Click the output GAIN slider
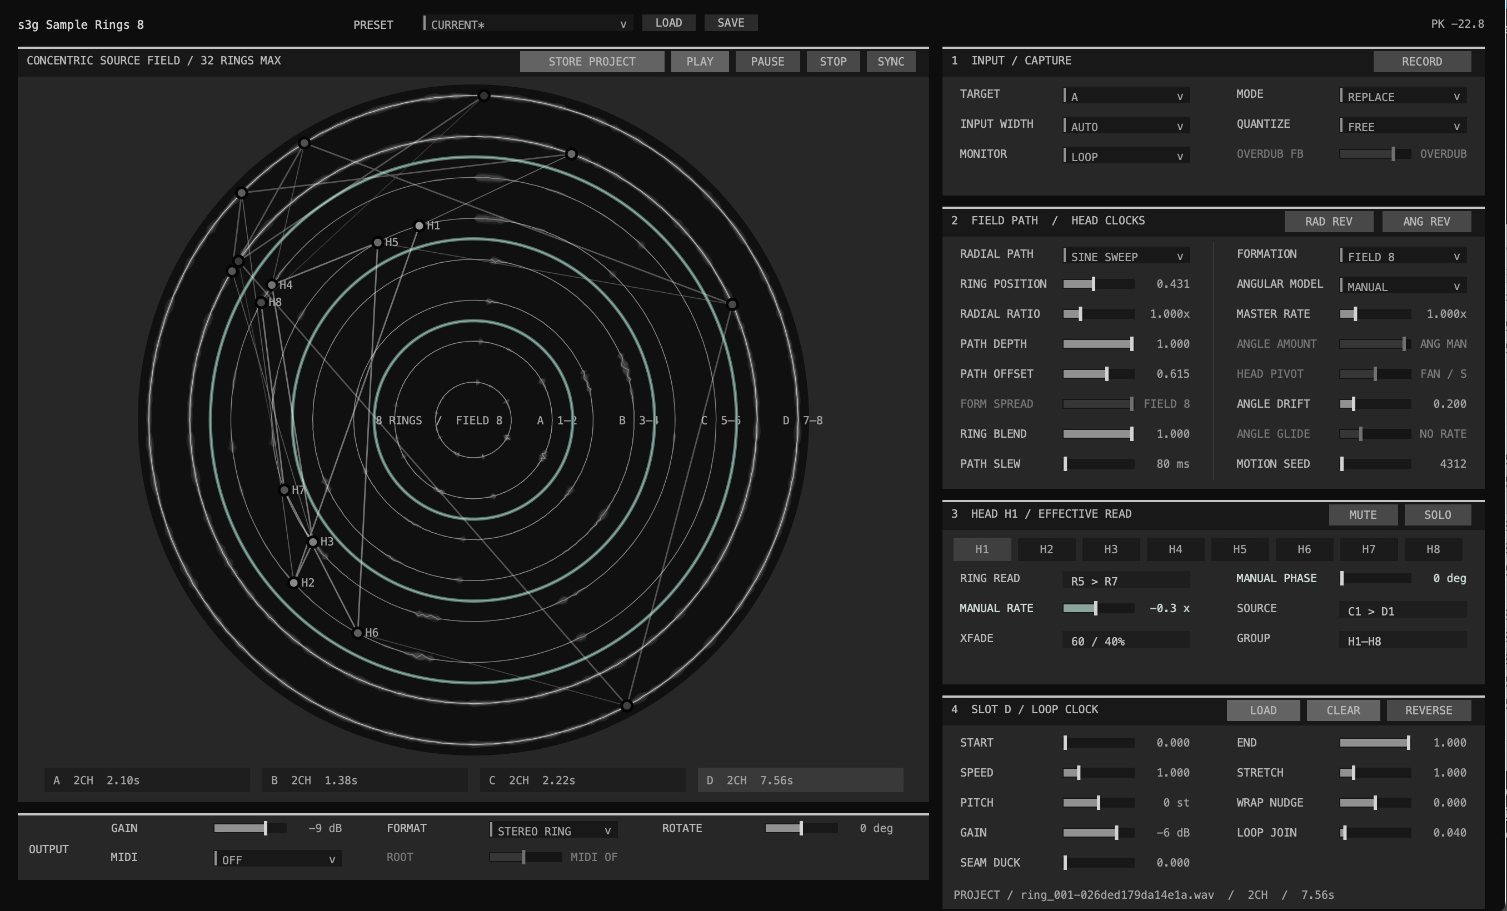 249,828
